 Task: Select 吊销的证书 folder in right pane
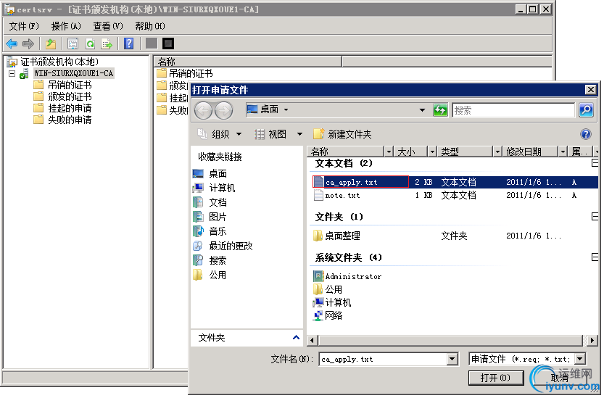pyautogui.click(x=185, y=74)
